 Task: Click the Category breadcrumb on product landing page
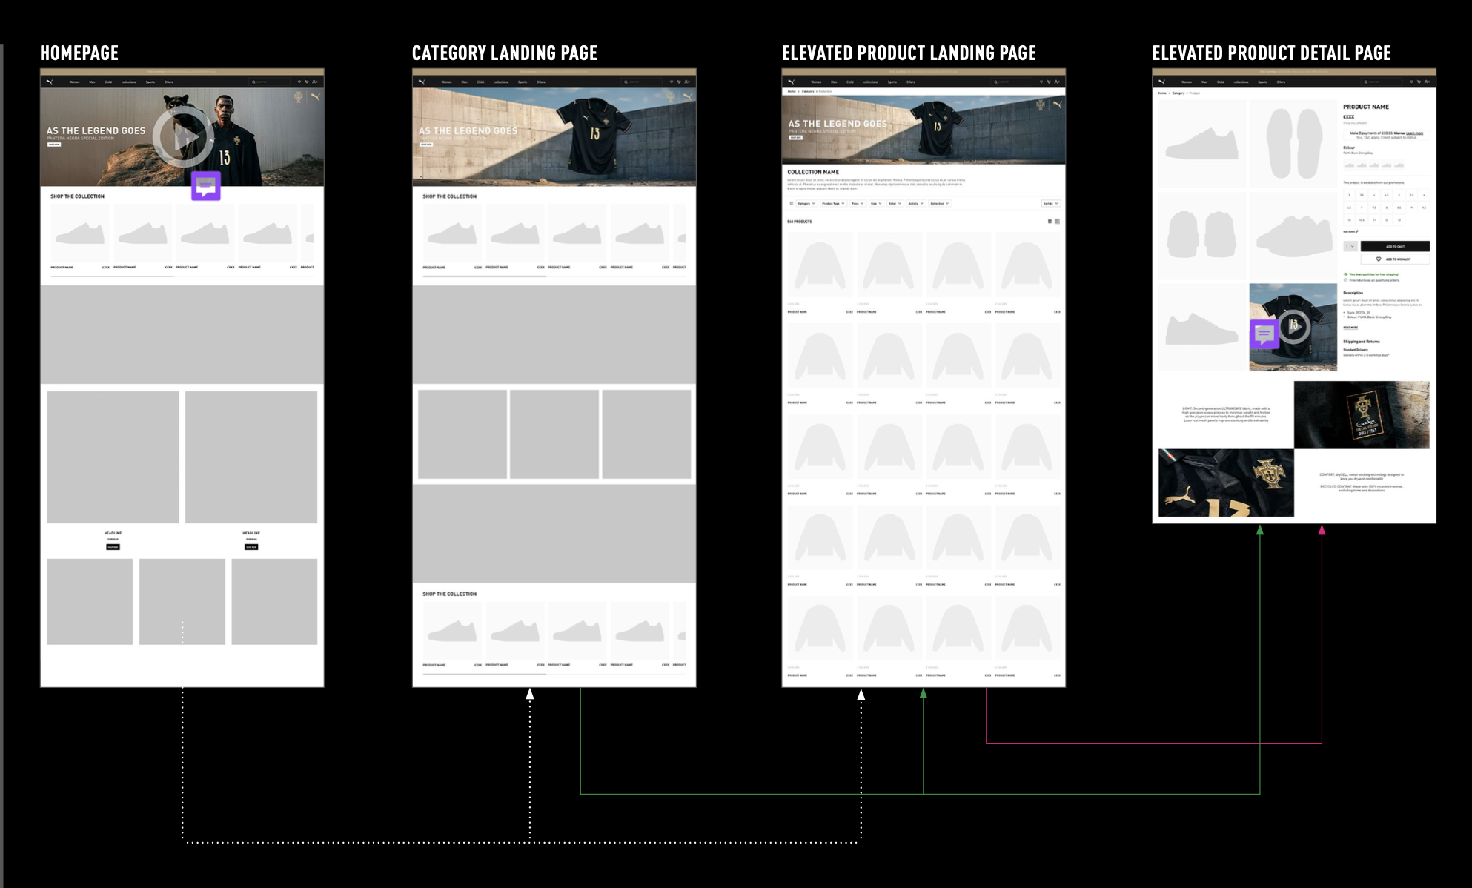click(x=808, y=91)
